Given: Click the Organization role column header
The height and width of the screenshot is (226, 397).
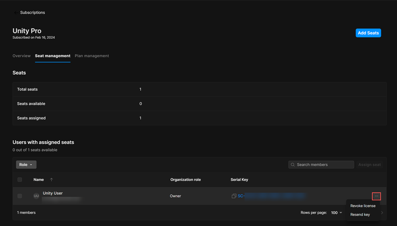Looking at the screenshot, I should click(x=185, y=180).
